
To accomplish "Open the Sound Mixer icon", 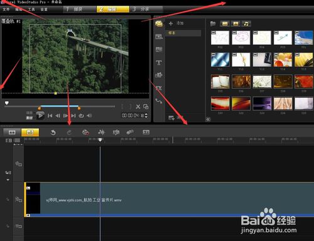I will tap(101, 132).
